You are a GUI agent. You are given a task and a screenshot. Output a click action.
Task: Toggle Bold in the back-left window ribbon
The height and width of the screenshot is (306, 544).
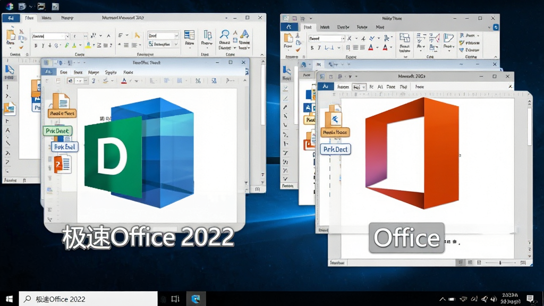(36, 46)
